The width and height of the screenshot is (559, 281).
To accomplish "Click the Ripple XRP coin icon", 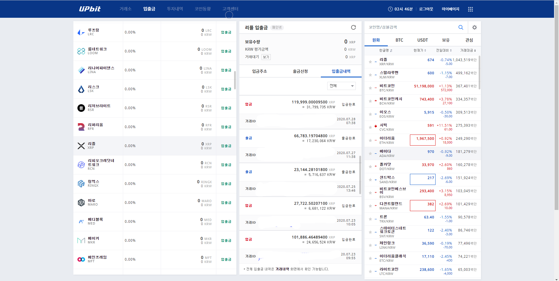I will (81, 146).
